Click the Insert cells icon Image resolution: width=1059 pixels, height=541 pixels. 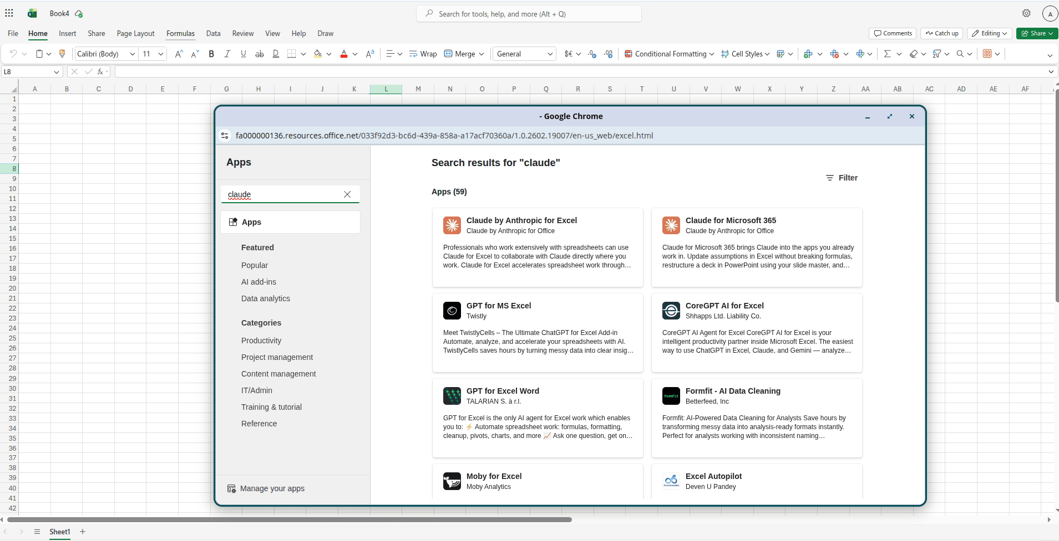tap(808, 54)
